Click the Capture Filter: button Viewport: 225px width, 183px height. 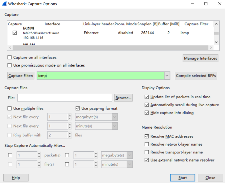21,76
